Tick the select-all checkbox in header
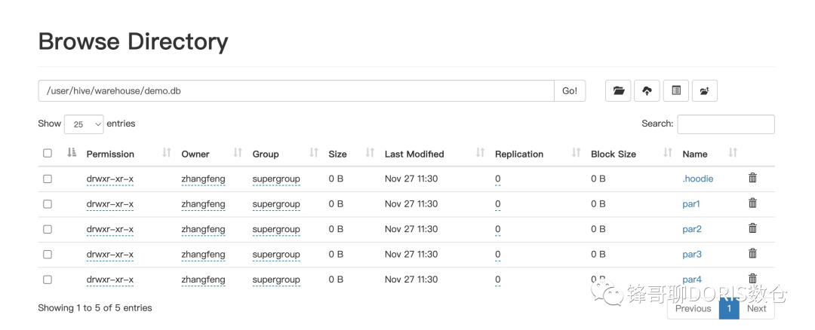 (48, 153)
